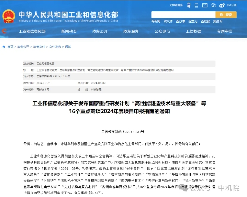The height and width of the screenshot is (197, 247).
Task: Open 要投诉 quick link
Action: (x=217, y=21)
